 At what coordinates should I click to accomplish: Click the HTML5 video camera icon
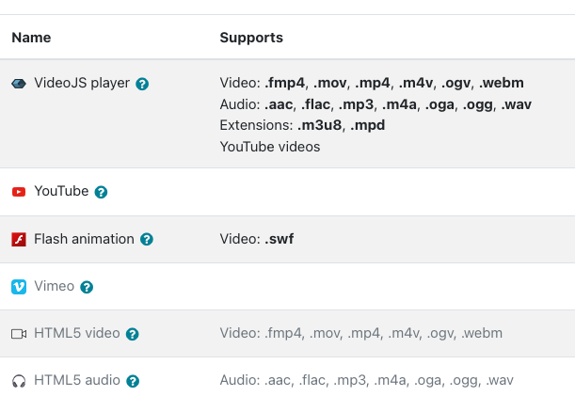(19, 334)
